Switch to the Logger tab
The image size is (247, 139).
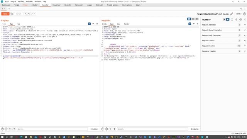click(89, 5)
